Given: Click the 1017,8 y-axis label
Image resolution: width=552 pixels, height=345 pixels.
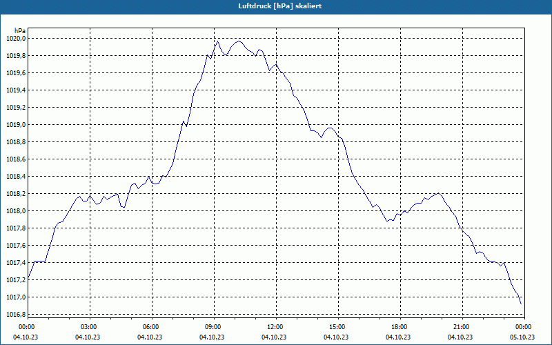Looking at the screenshot, I should click(16, 228).
